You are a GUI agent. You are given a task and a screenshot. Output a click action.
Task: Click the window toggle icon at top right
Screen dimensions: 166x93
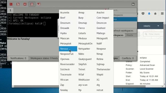click(x=133, y=4)
